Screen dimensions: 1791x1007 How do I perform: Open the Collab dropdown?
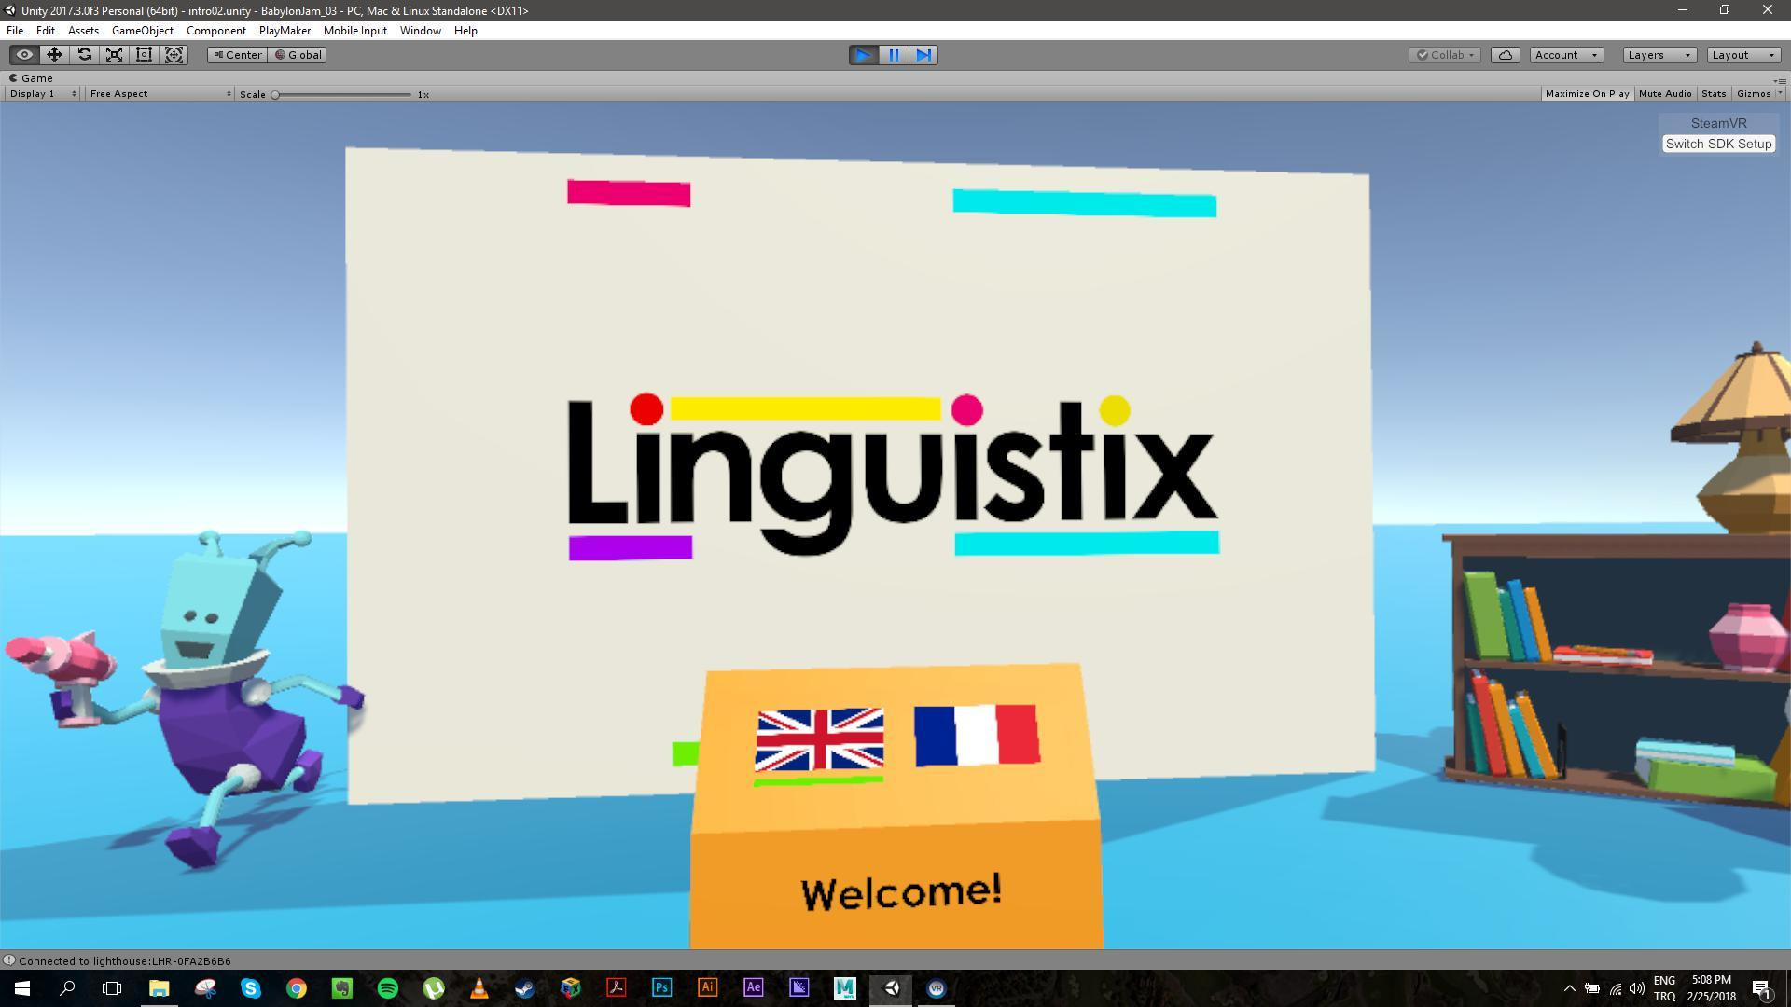(1445, 55)
